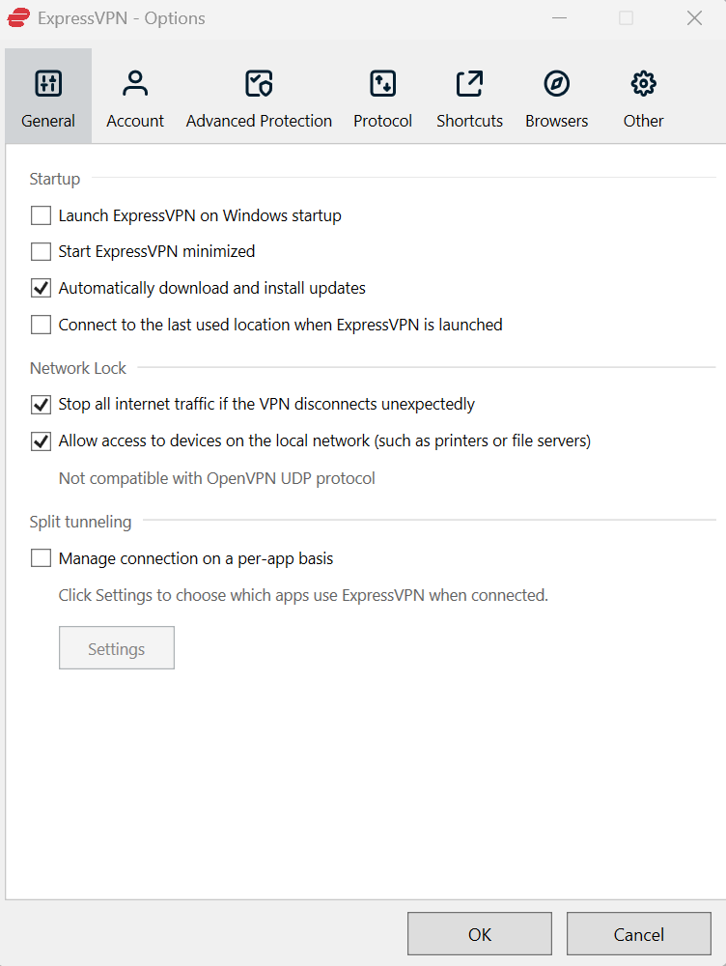Screen dimensions: 726x966
Task: Click the Advanced Protection shield icon
Action: 258,84
